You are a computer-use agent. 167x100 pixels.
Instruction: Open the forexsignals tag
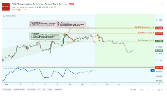click(58, 89)
